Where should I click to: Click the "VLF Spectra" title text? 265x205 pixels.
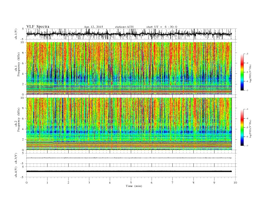(38, 26)
